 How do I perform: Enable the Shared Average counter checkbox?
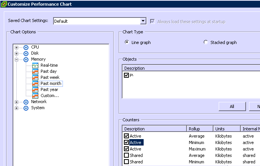[127, 155]
